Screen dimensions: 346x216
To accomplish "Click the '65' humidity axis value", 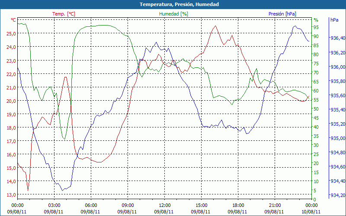I will coord(316,82).
